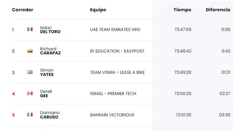This screenshot has height=131, width=233.
Task: Click Bahrain Victorious team name
Action: pos(112,115)
